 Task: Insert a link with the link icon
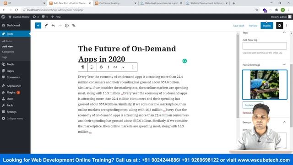[x=115, y=67]
